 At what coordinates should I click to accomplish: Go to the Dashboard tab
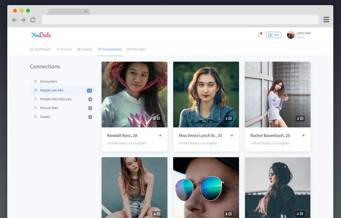tap(40, 49)
